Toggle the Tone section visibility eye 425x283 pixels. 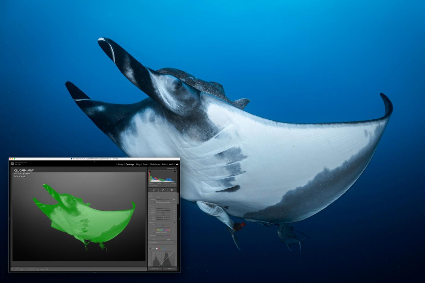(175, 206)
